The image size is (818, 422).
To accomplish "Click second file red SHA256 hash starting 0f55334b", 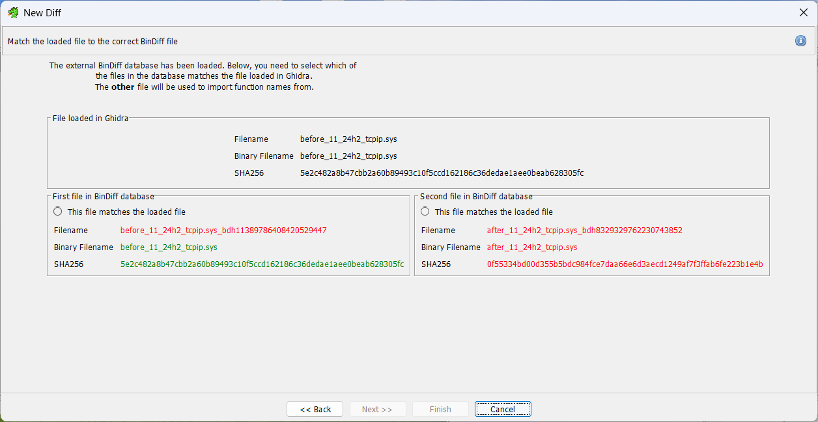I will (625, 264).
